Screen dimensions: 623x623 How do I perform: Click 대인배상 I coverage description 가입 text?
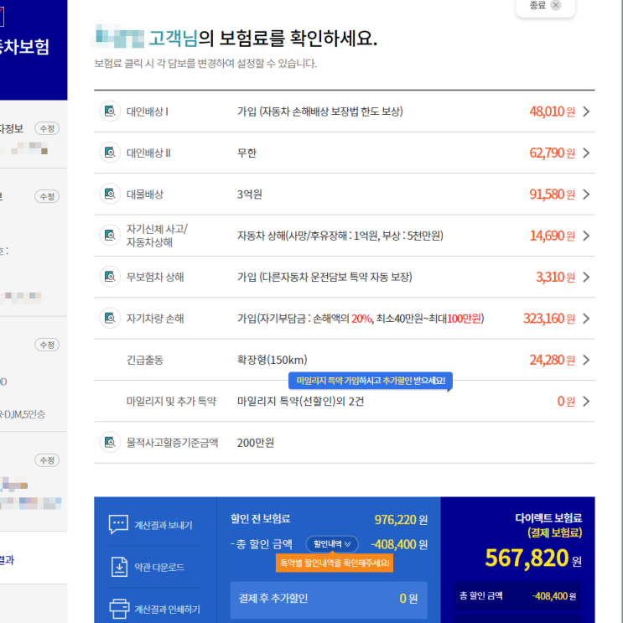tap(319, 112)
